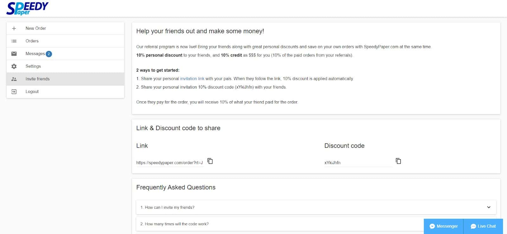Click the plus icon beside New Order
This screenshot has height=234, width=507.
point(14,28)
